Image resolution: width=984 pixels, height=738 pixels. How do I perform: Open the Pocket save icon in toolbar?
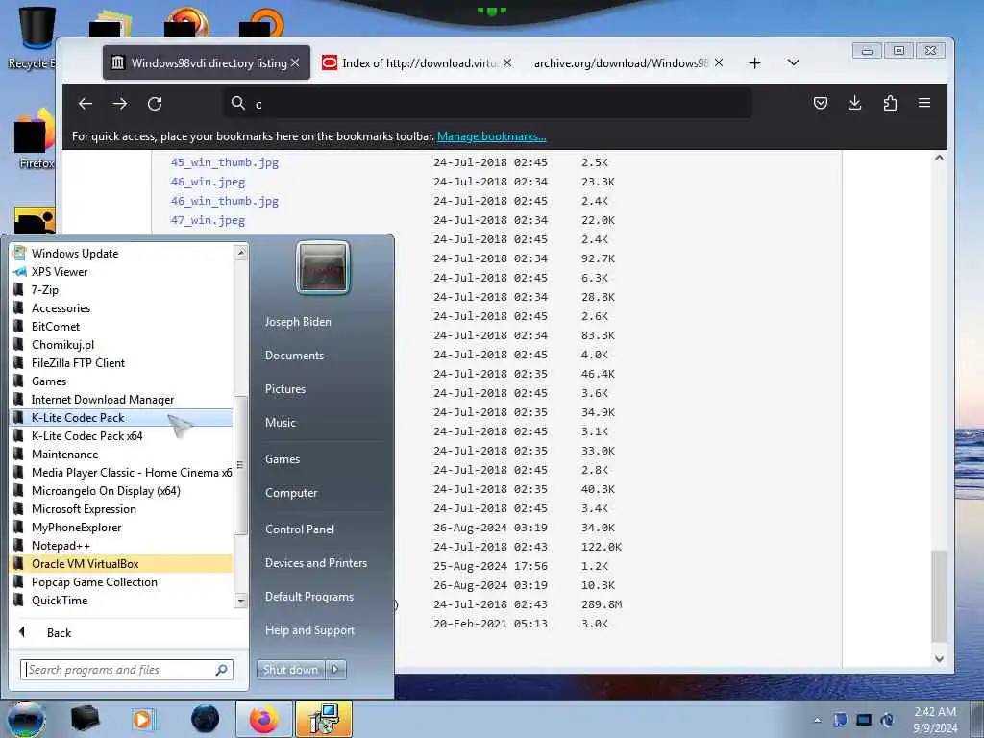click(821, 103)
